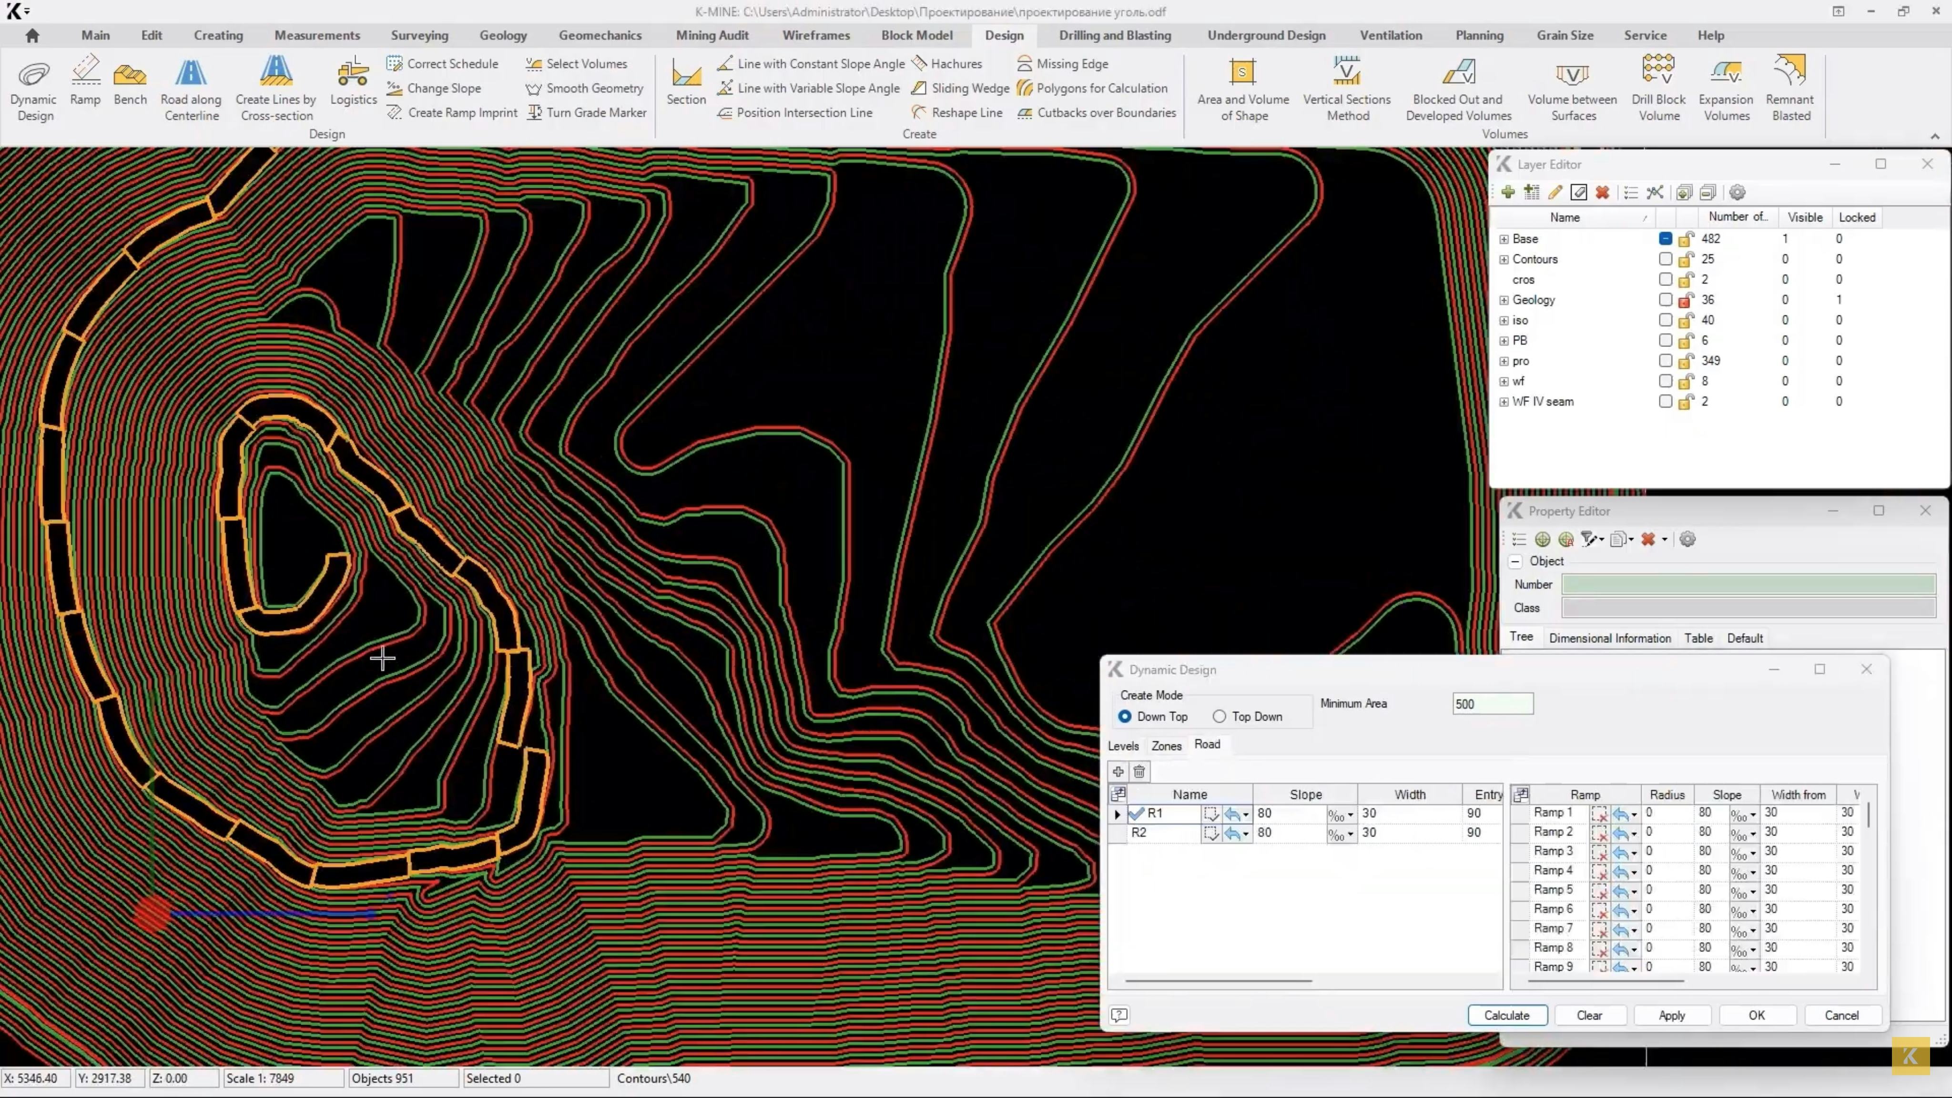Select the Drill Block Volume tool
Screen dimensions: 1952x1098
click(1658, 85)
